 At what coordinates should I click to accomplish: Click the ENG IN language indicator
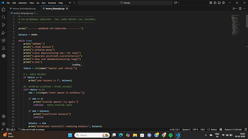point(217,135)
